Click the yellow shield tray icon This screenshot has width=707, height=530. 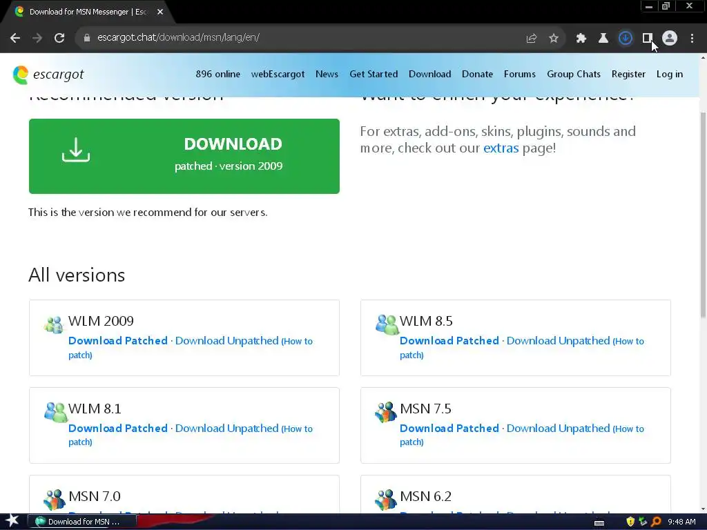630,522
